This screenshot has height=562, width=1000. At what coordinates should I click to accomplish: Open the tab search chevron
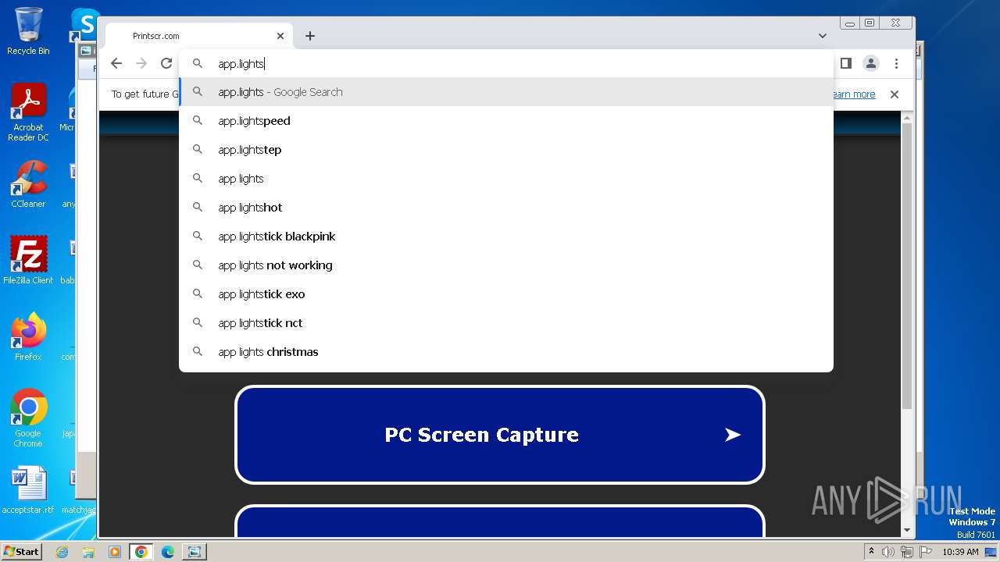pos(823,36)
